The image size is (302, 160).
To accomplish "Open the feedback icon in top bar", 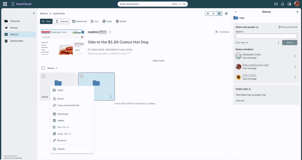I will [276, 4].
